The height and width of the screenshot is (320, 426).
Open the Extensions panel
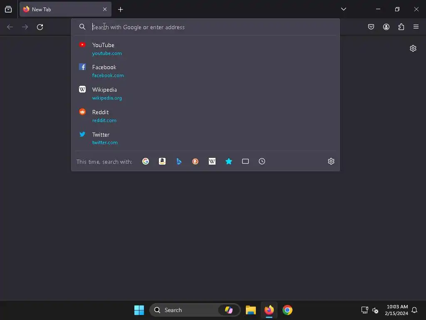pyautogui.click(x=401, y=27)
